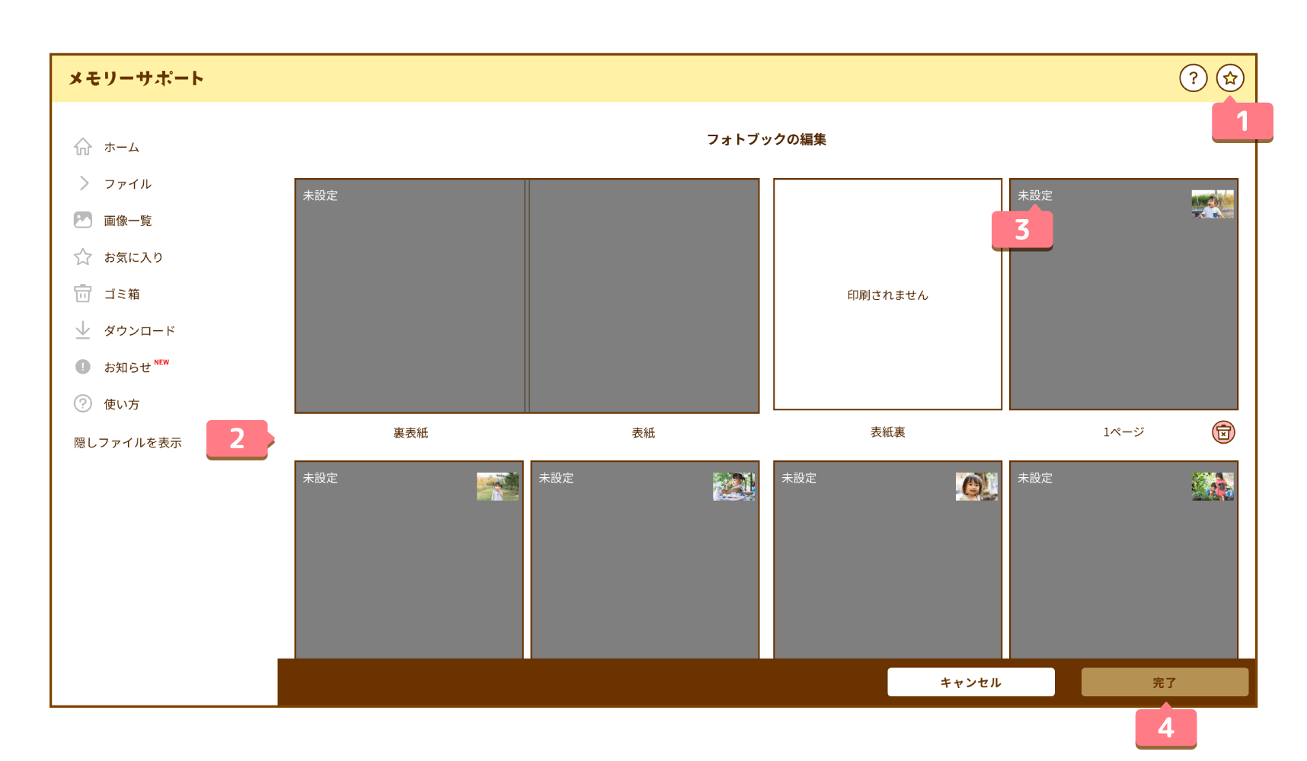This screenshot has height=761, width=1307.
Task: Click the ゴミ箱 trash can icon in sidebar
Action: click(x=83, y=293)
